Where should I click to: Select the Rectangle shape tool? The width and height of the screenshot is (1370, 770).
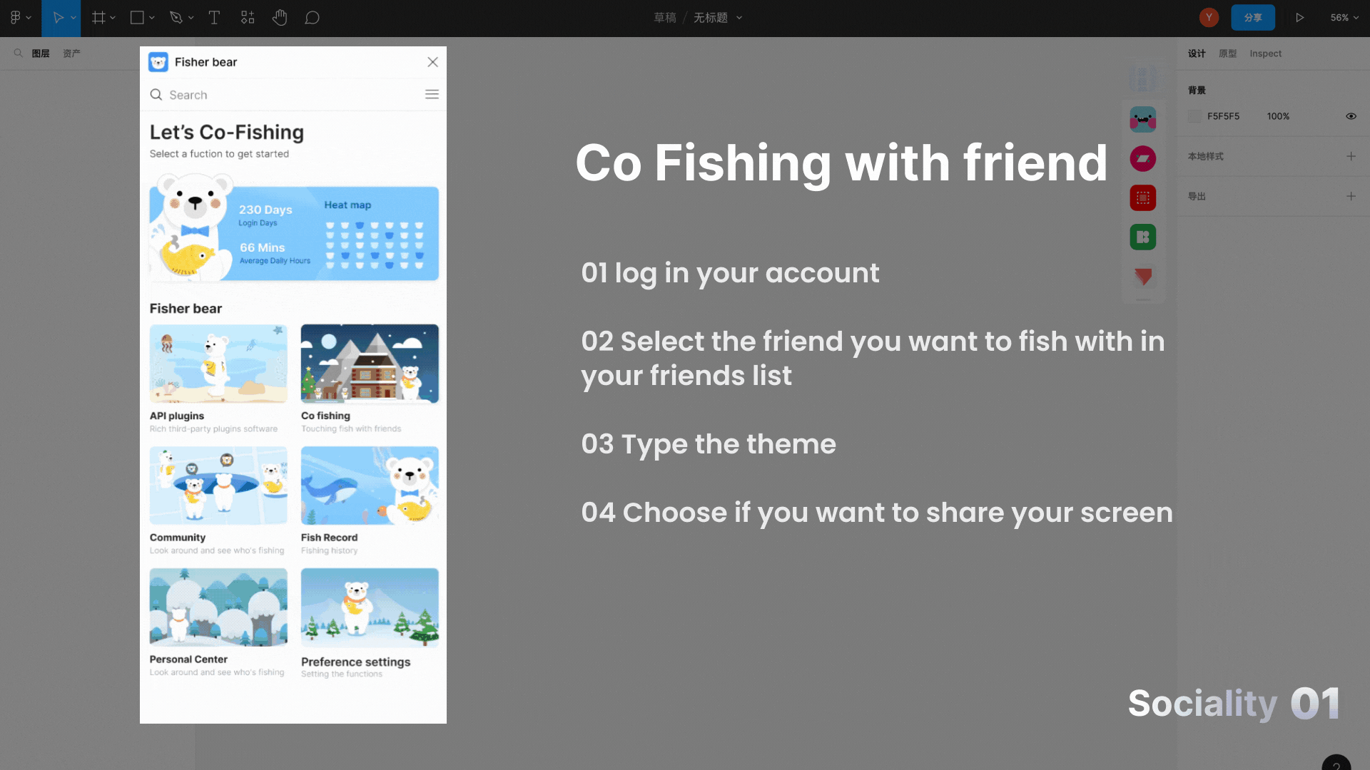coord(137,18)
